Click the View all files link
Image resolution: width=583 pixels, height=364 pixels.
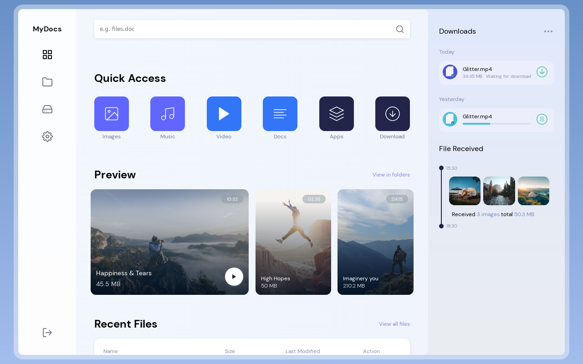point(394,324)
